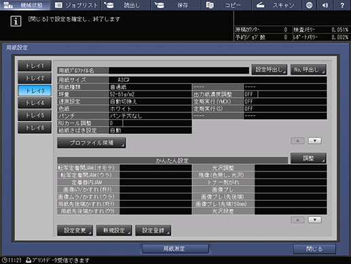
Task: Switch to the ジョブリスト tab
Action: [77, 5]
